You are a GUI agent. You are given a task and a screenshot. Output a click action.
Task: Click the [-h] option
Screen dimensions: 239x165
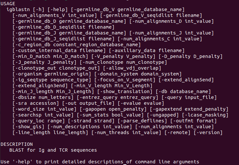(x=40, y=9)
